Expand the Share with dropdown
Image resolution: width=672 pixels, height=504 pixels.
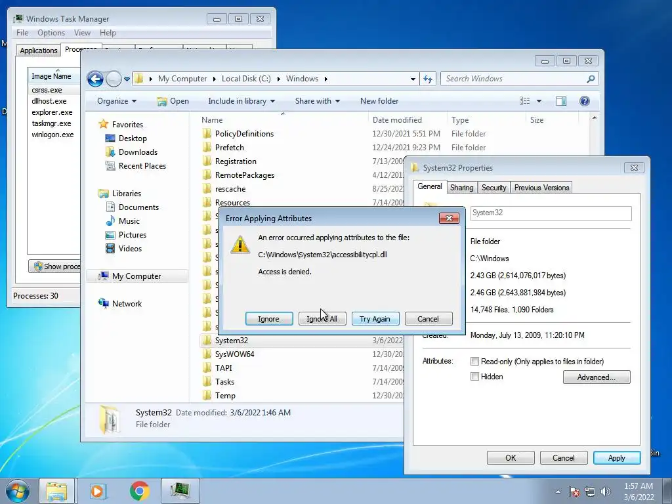tap(317, 101)
